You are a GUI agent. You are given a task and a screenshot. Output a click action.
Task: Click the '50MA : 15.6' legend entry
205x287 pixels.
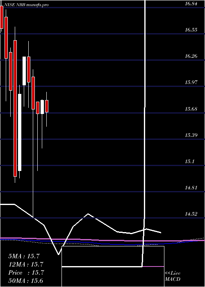25,281
